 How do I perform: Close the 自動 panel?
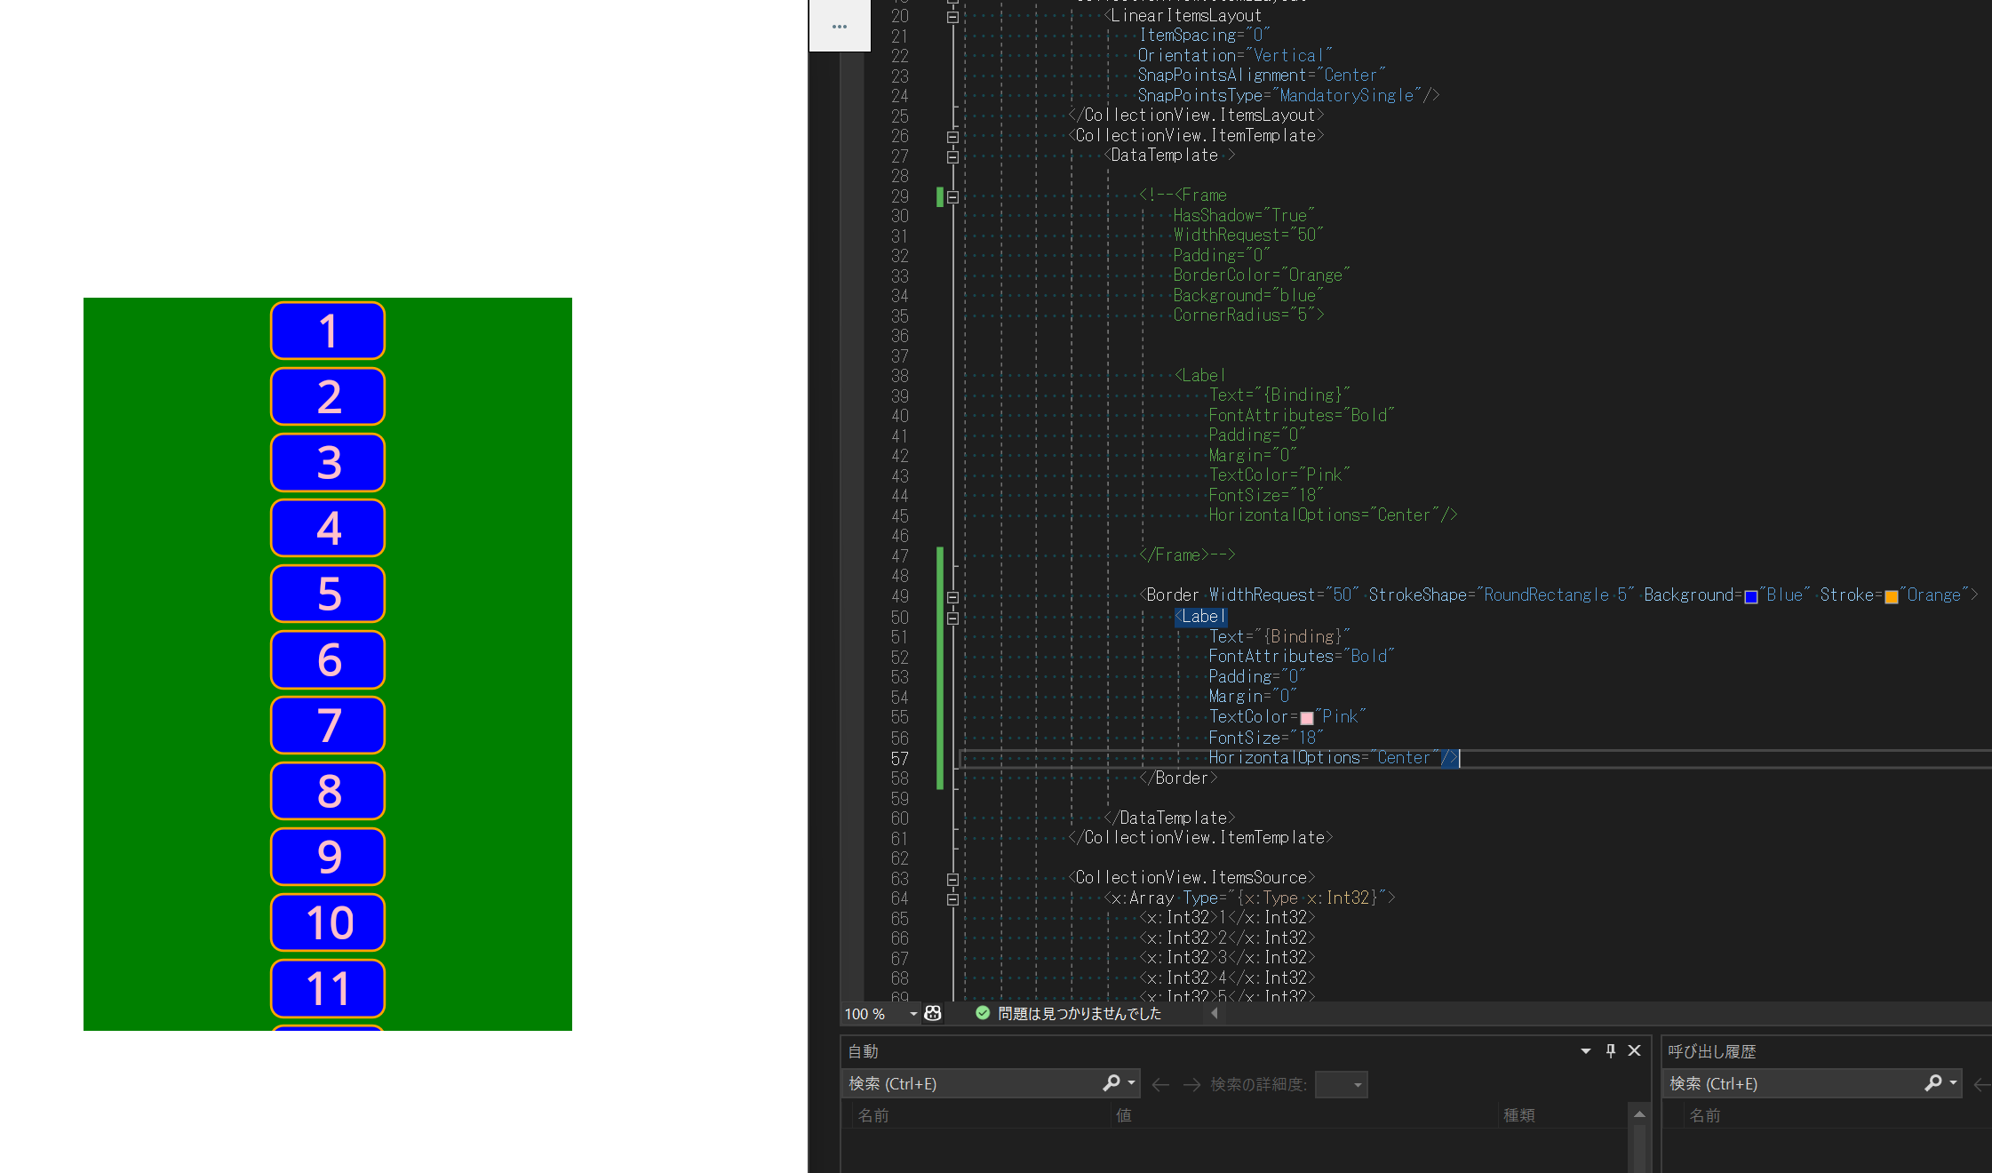1634,1051
